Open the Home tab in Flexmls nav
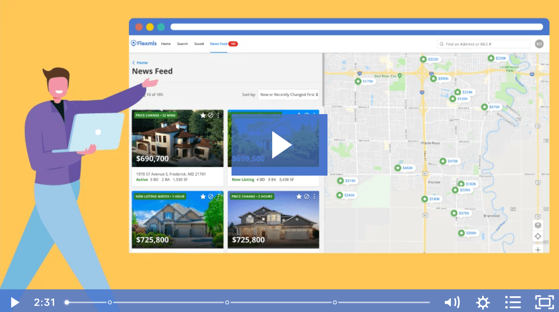 point(166,44)
